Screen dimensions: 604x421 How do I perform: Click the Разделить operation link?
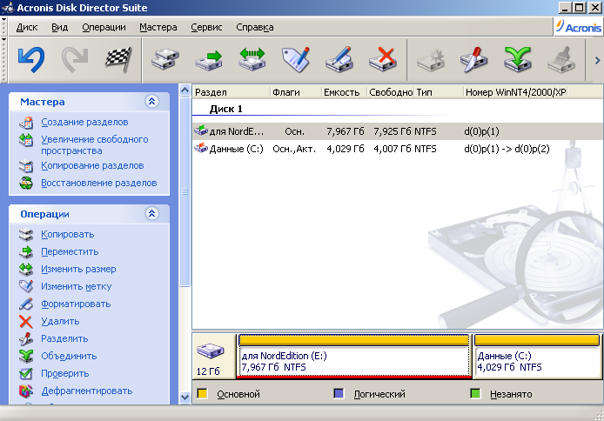(x=64, y=338)
